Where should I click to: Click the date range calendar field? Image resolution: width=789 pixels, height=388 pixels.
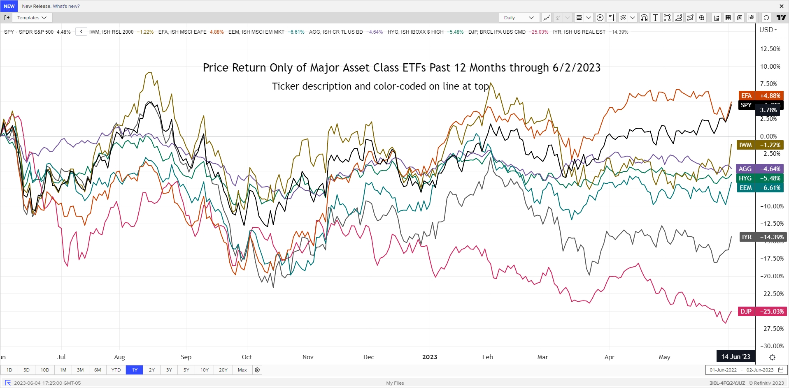pos(746,370)
